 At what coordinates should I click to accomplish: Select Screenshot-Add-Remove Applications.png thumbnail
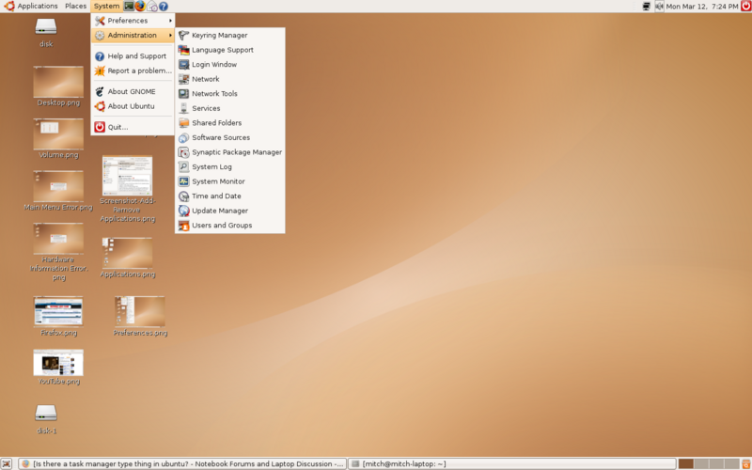pyautogui.click(x=127, y=175)
